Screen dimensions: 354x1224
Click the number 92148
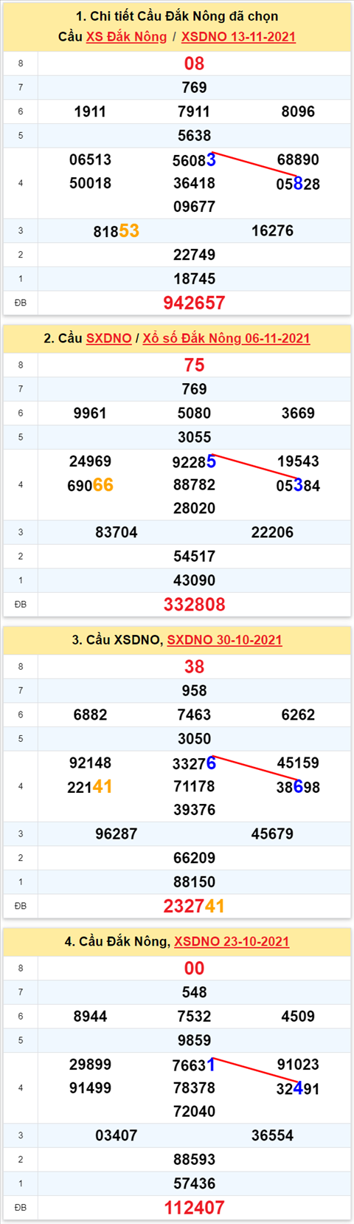pyautogui.click(x=90, y=763)
